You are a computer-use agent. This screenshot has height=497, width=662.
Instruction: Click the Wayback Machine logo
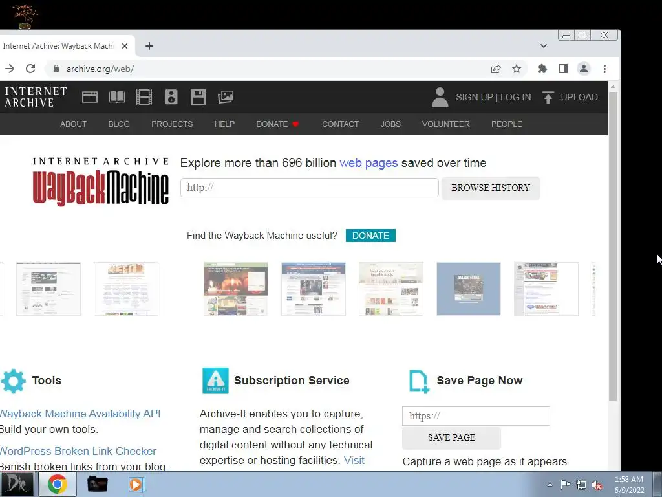pos(100,182)
